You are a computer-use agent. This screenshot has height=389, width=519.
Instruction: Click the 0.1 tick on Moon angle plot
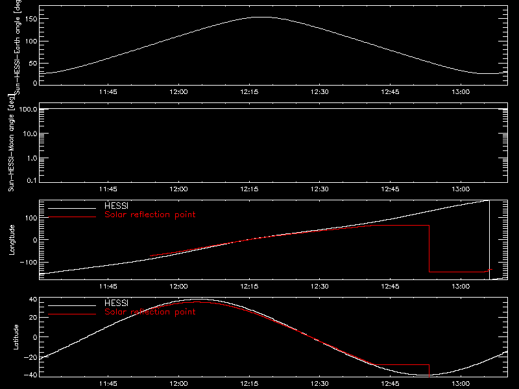point(32,180)
